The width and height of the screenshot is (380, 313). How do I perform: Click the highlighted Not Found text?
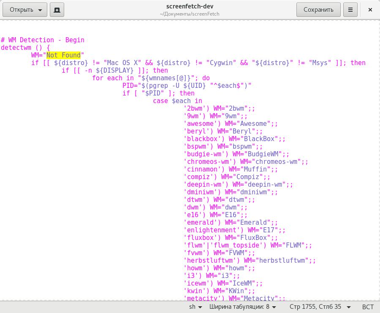[x=63, y=55]
